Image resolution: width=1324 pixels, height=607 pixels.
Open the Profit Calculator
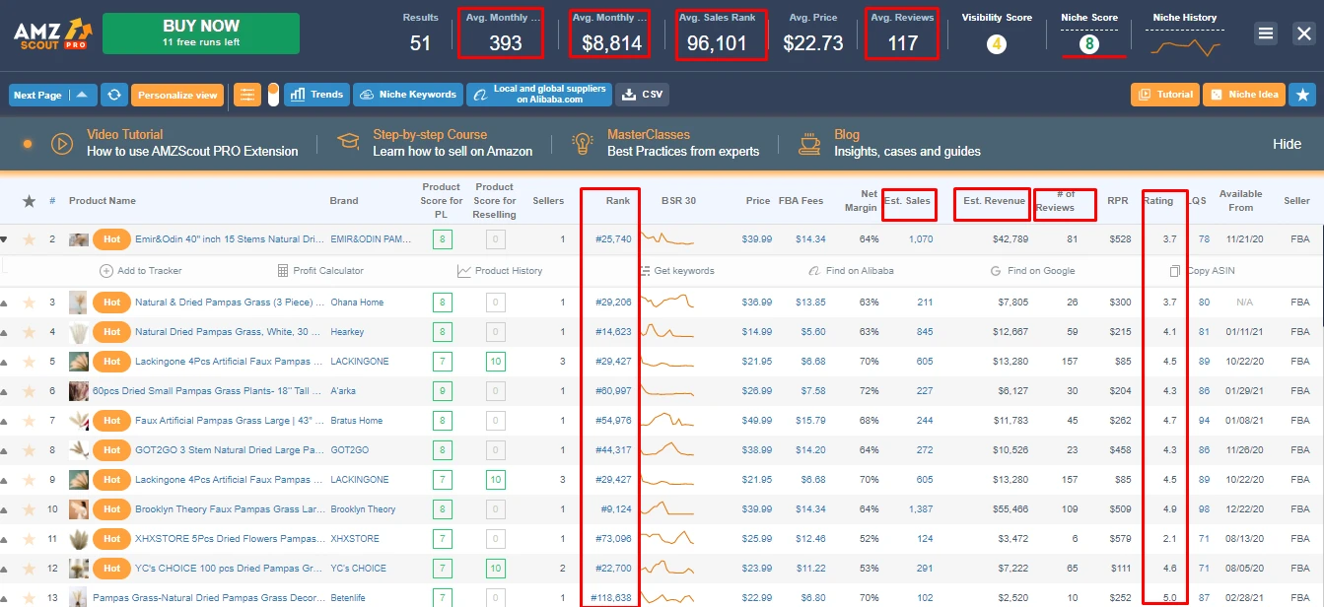click(320, 270)
